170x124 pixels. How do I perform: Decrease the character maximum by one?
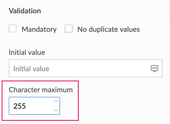pos(56,110)
